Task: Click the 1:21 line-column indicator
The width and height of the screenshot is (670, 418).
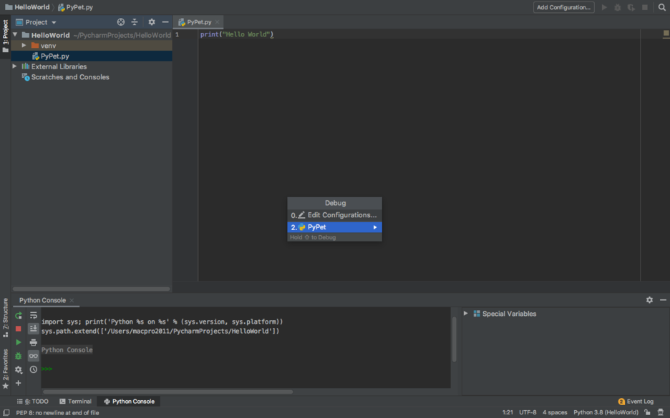Action: 508,412
